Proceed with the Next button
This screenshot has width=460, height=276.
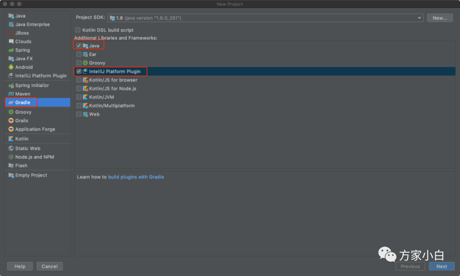pyautogui.click(x=442, y=266)
